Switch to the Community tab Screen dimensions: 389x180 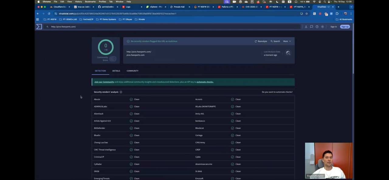click(x=133, y=71)
